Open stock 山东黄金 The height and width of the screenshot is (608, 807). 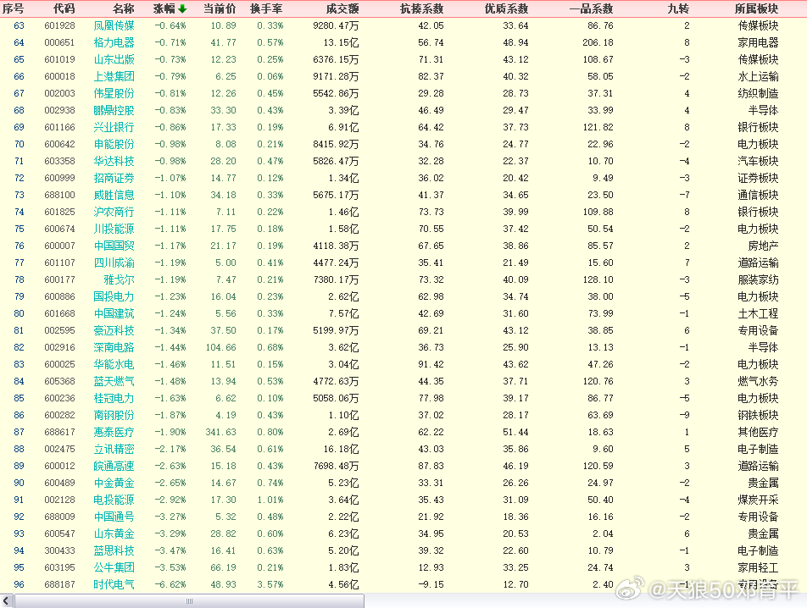114,534
